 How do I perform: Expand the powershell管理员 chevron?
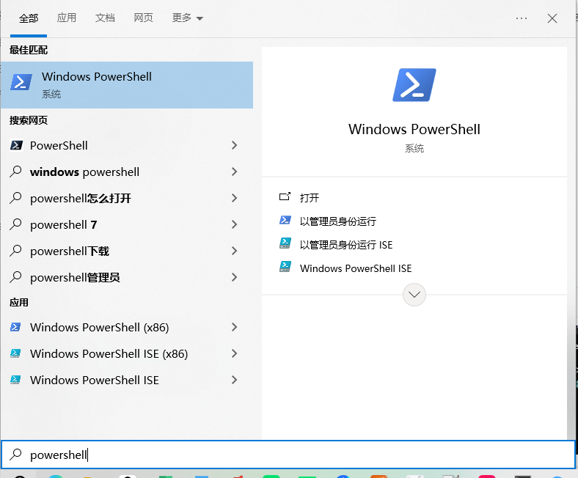coord(234,277)
